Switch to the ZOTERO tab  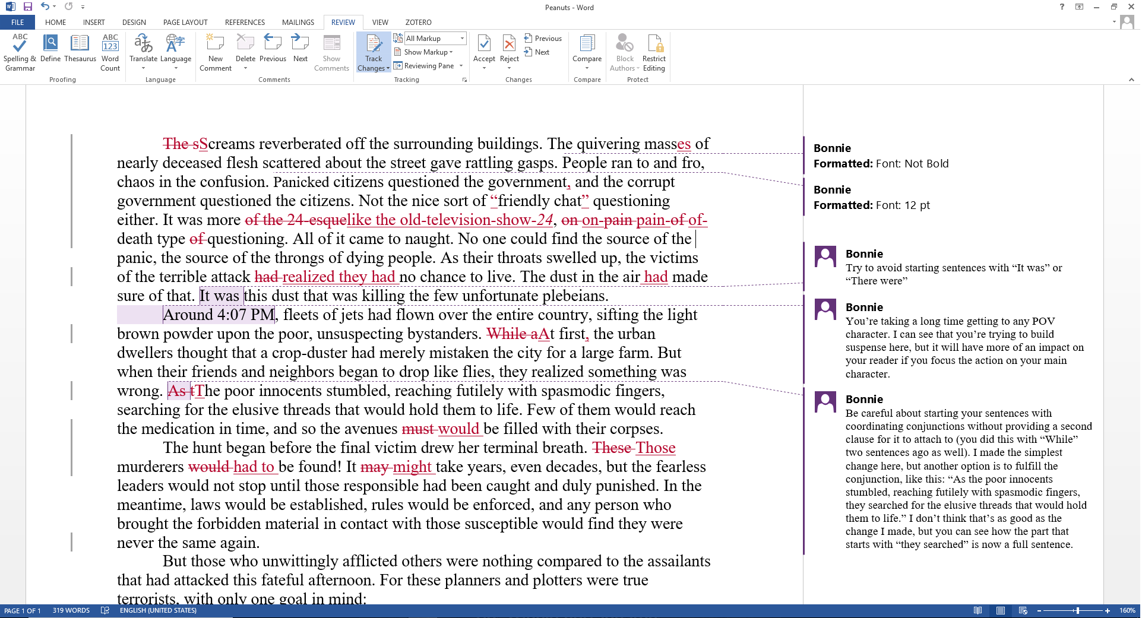(x=418, y=22)
